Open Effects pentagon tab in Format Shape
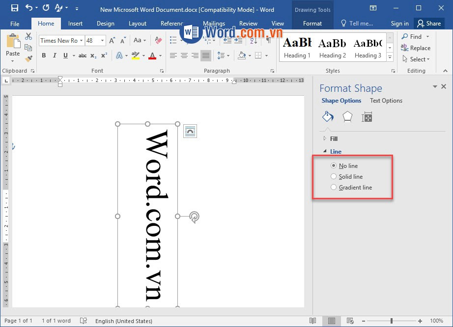 click(x=347, y=117)
